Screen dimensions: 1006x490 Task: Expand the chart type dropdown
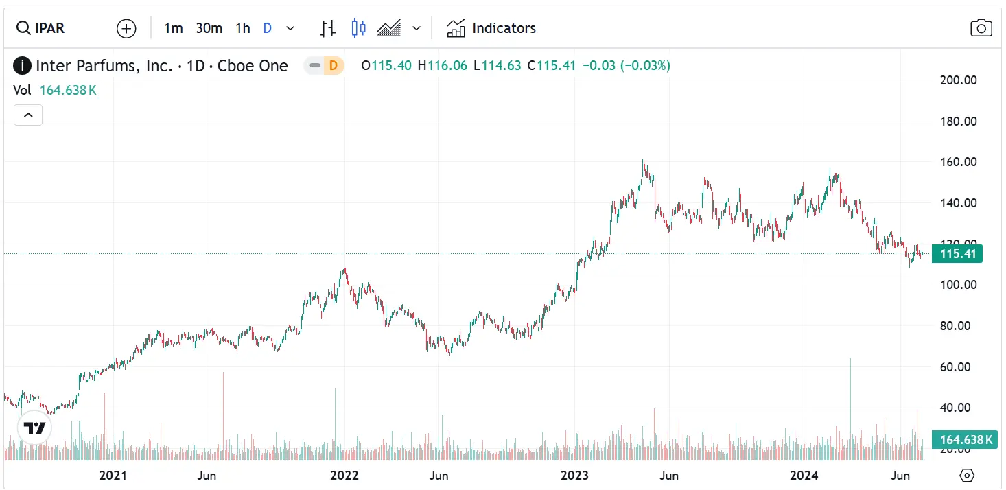click(417, 28)
